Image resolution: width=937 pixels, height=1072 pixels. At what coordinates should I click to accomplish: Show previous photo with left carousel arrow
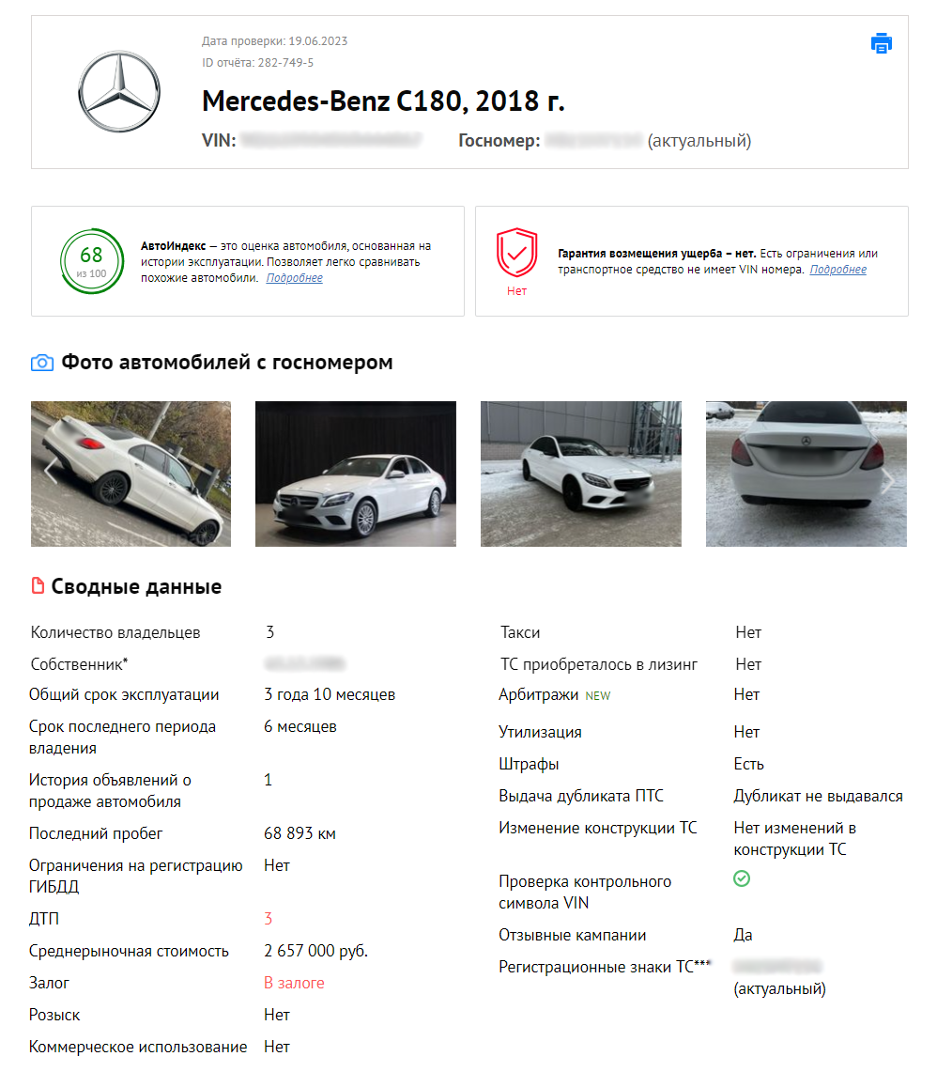50,472
